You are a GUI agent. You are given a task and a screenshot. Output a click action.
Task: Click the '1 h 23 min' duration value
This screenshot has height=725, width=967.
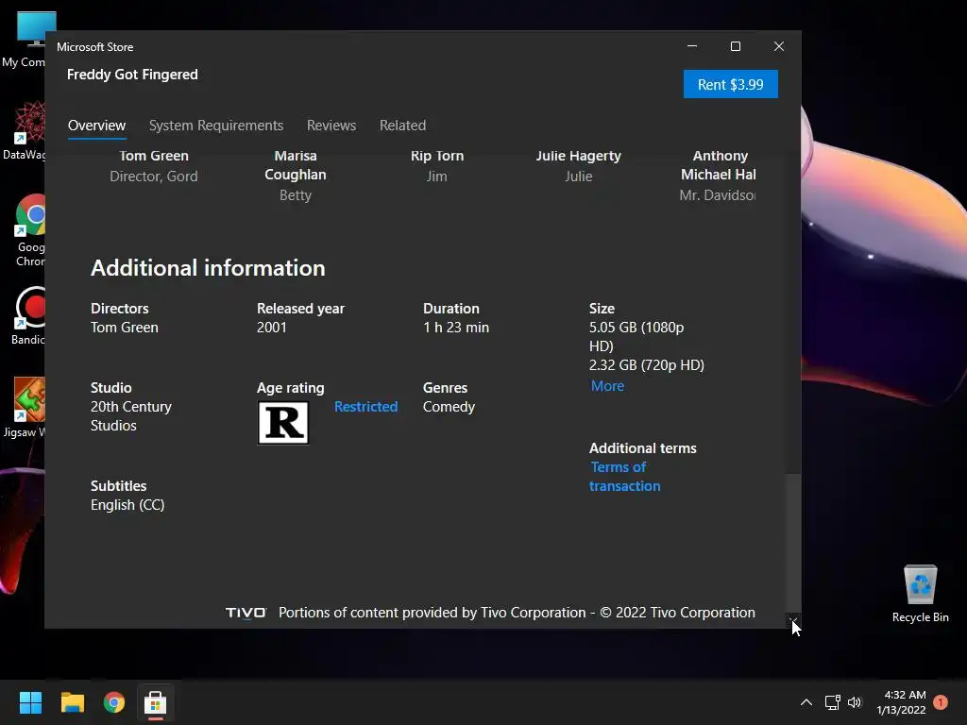pyautogui.click(x=456, y=328)
